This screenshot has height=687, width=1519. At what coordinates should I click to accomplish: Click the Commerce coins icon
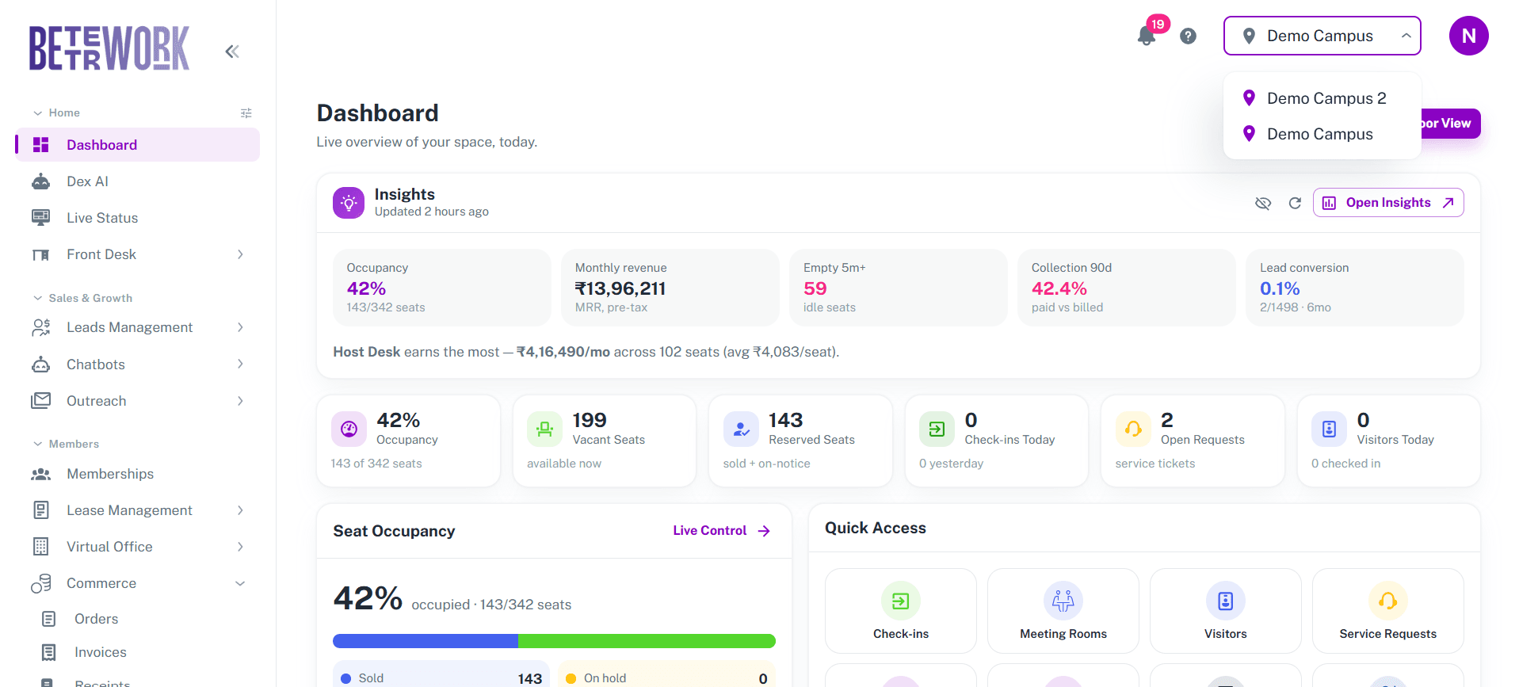coord(41,583)
